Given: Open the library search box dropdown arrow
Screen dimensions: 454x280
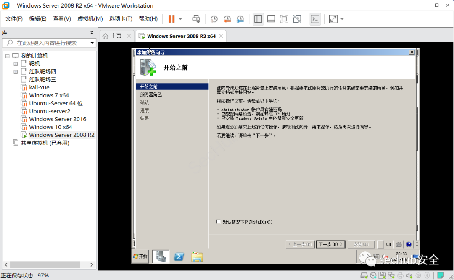Looking at the screenshot, I should (x=92, y=43).
